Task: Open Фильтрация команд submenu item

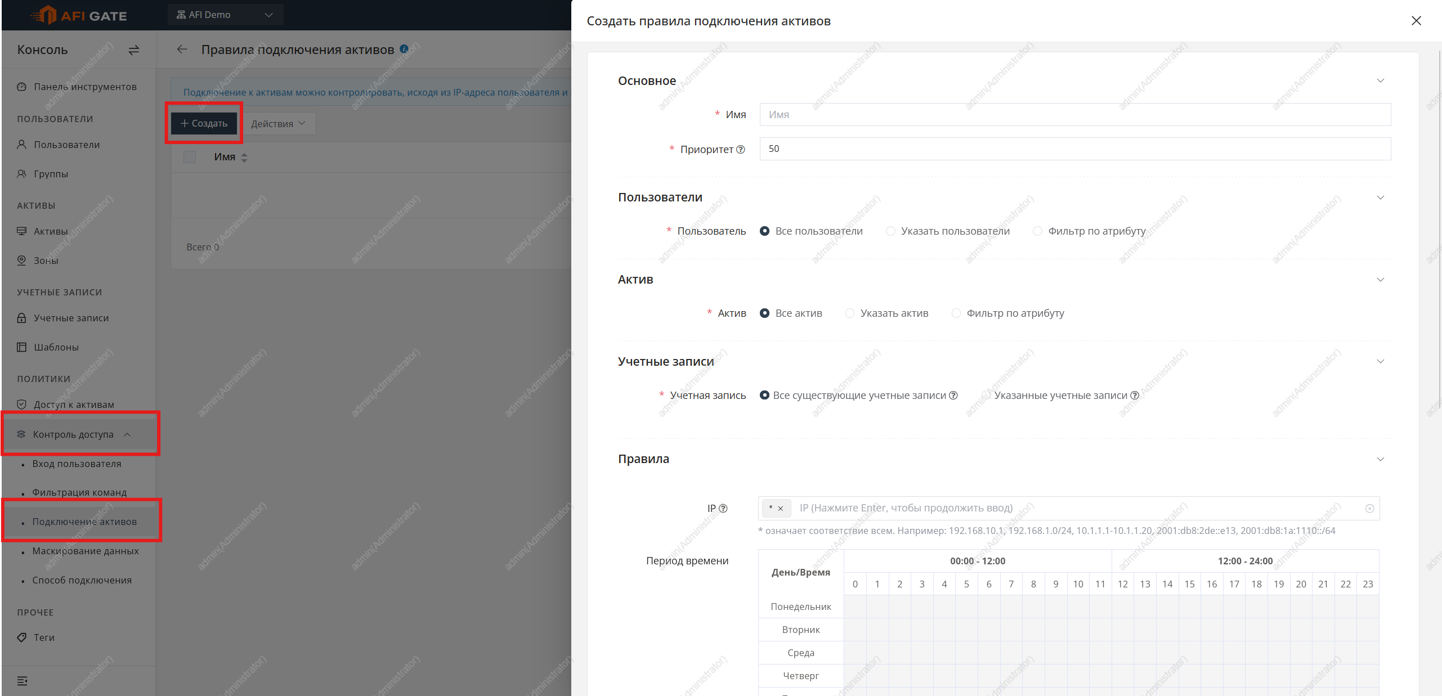Action: point(79,492)
